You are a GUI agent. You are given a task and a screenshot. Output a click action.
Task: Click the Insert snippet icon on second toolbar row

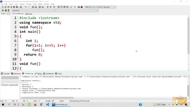tap(3, 10)
